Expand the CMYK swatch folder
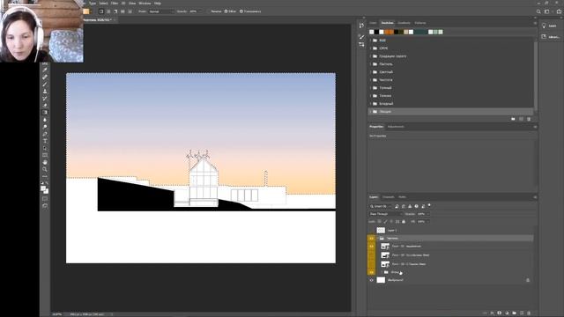Screen dimensions: 564x317 [370, 48]
